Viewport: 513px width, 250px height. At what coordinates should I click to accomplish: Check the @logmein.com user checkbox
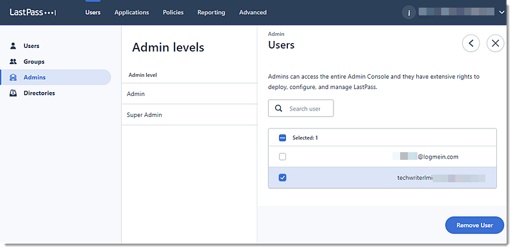click(x=282, y=157)
